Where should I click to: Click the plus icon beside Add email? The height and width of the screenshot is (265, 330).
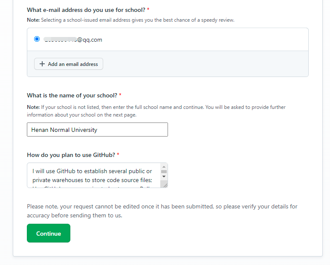coord(42,64)
